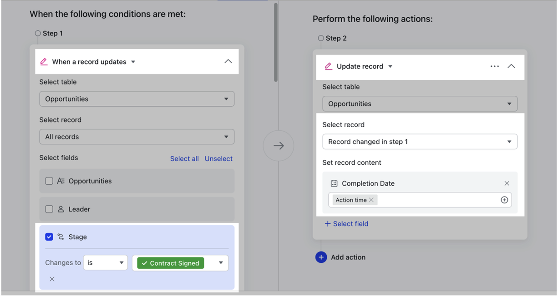Screen dimensions: 558x296
Task: Click Select all link
Action: [184, 158]
